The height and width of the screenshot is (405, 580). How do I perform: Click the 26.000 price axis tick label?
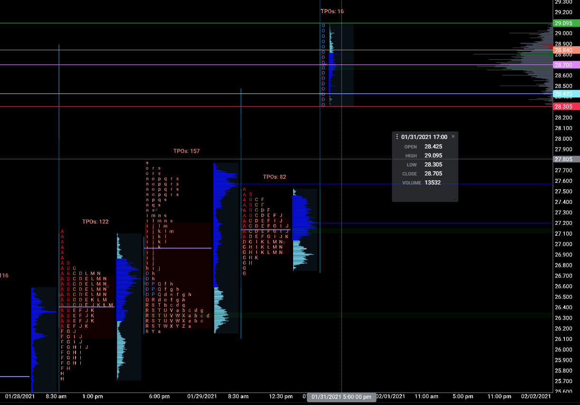[x=563, y=350]
